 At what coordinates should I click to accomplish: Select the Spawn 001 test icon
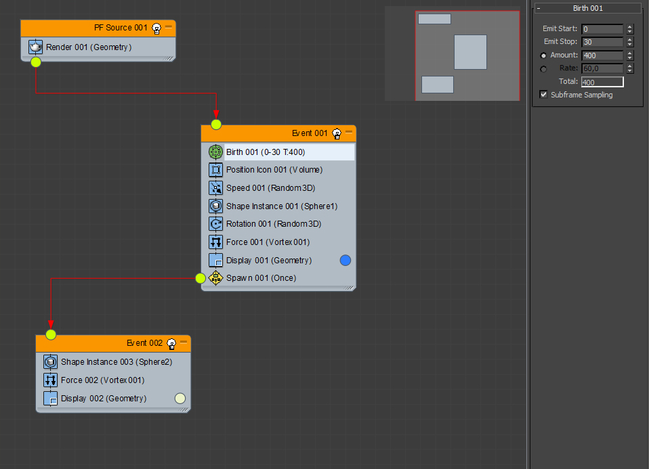215,278
